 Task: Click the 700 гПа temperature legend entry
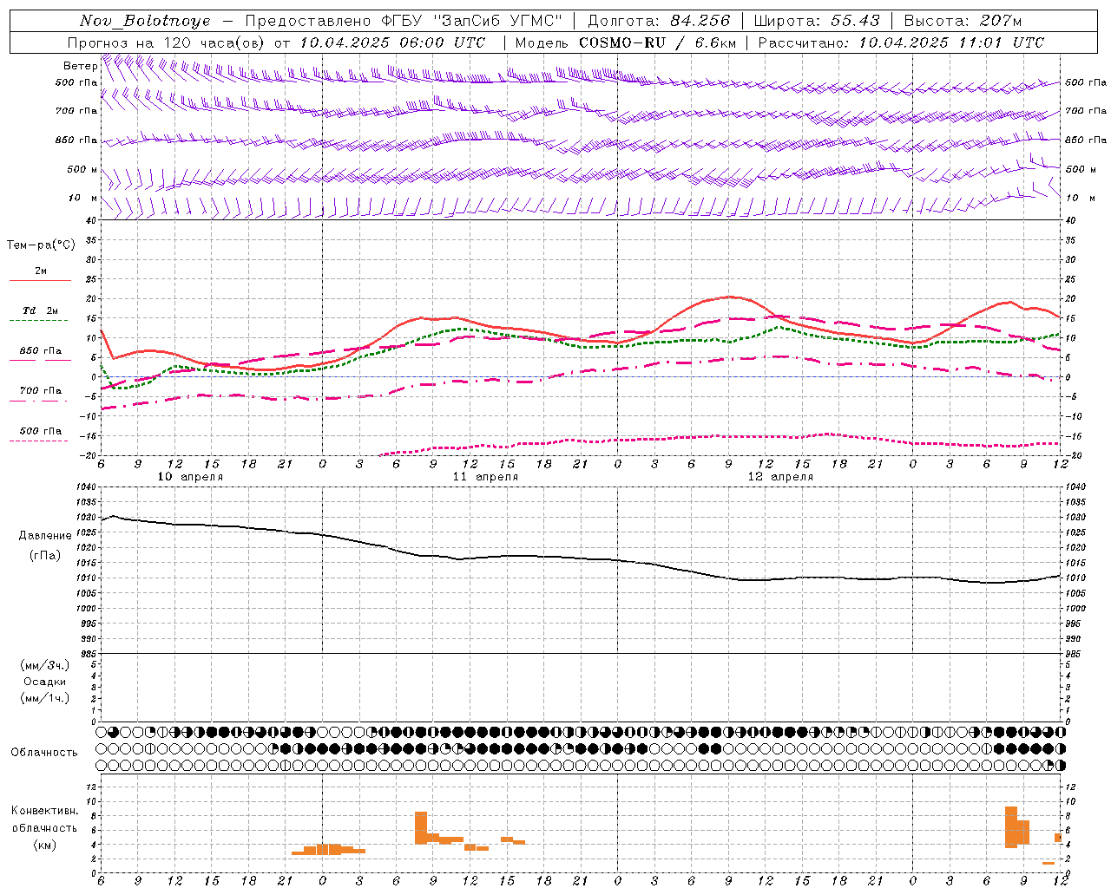(41, 391)
